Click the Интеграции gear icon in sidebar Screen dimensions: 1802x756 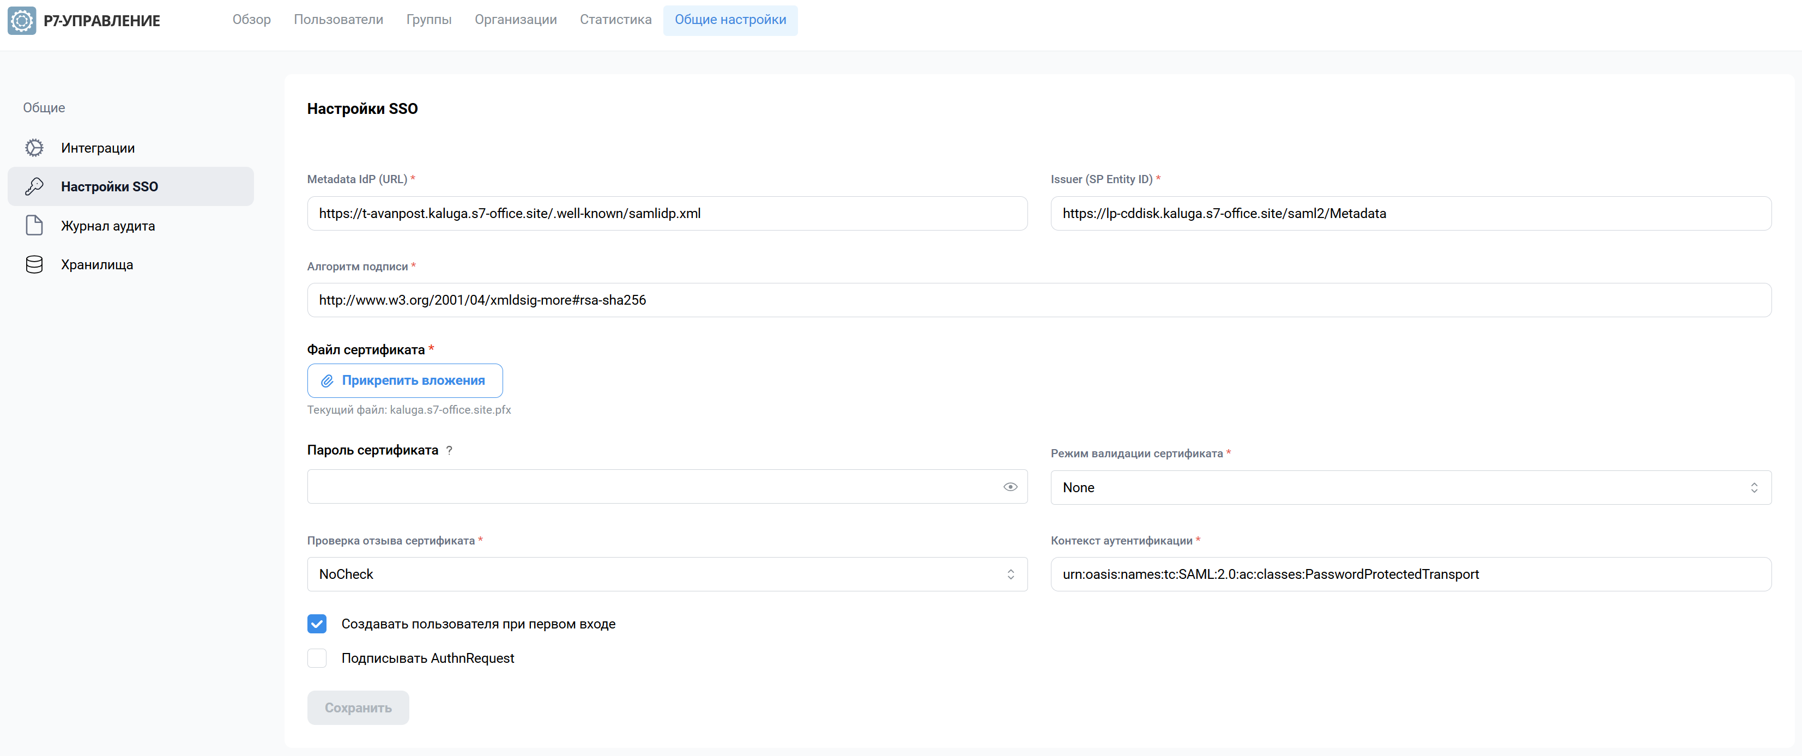point(34,148)
